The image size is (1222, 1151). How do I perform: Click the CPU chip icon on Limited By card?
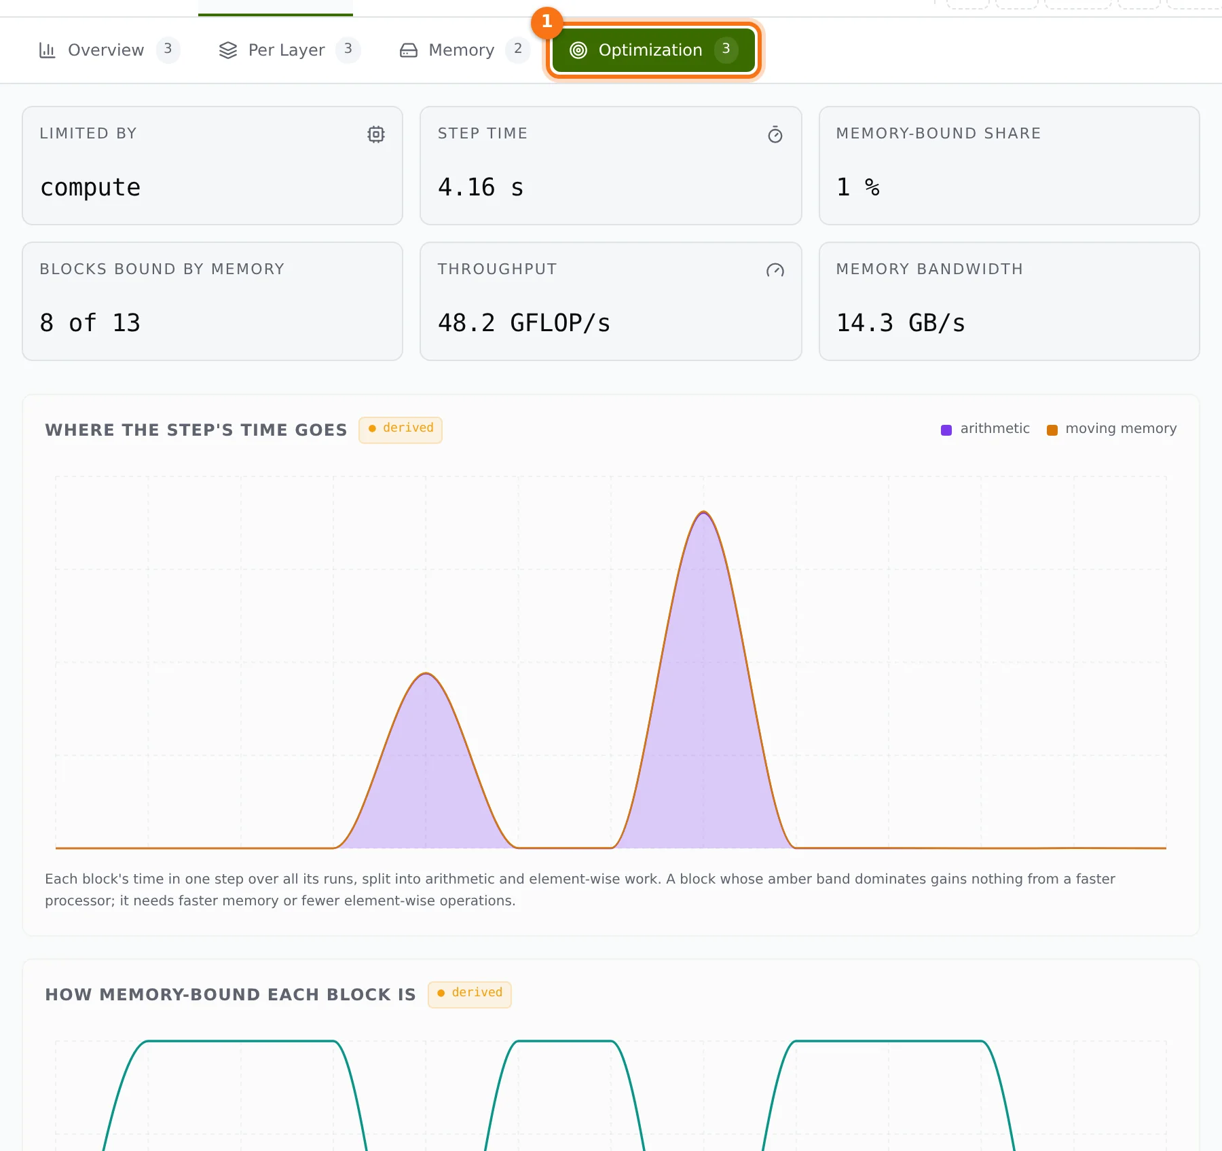(x=376, y=134)
